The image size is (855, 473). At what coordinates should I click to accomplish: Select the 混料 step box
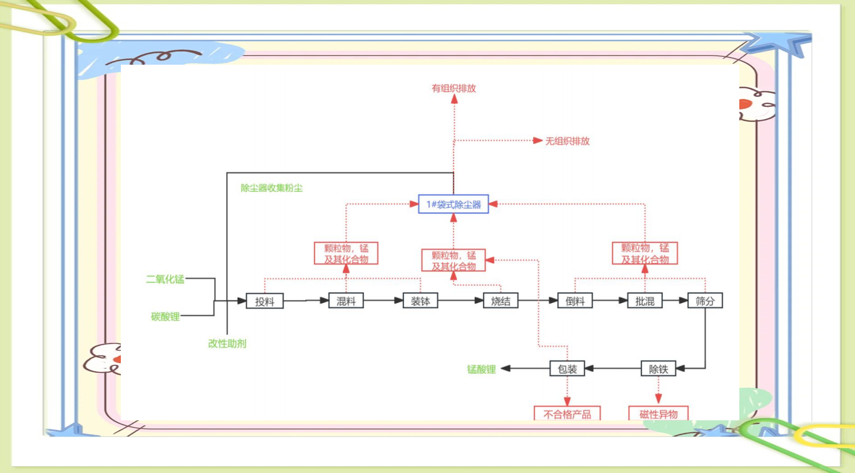point(346,301)
